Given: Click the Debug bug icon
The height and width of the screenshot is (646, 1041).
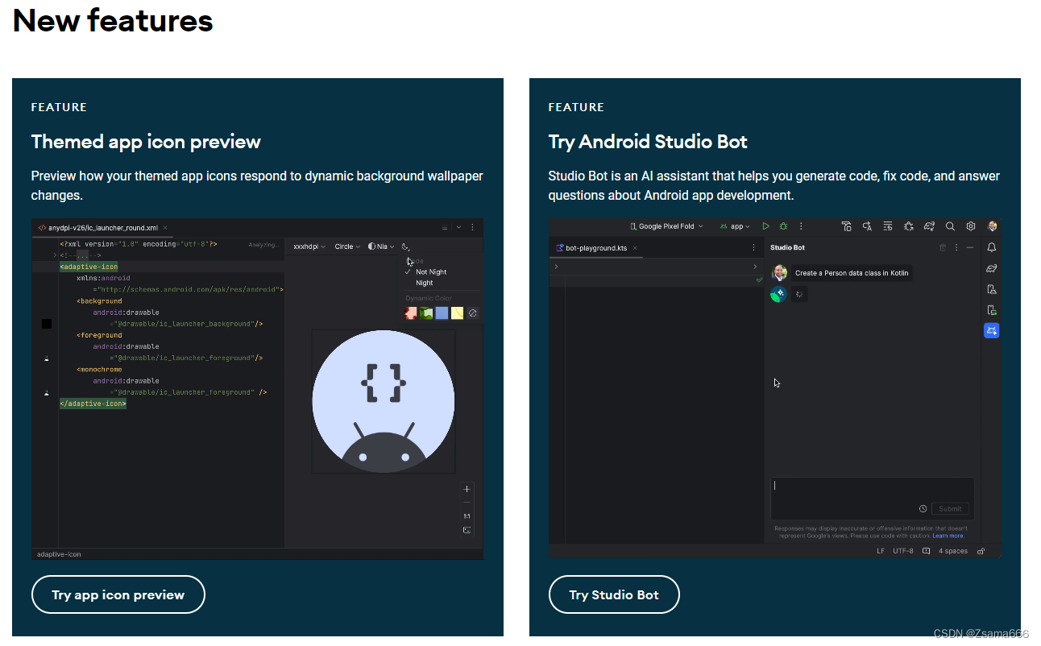Looking at the screenshot, I should point(783,226).
